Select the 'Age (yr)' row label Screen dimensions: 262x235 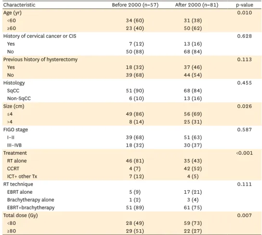13,12
